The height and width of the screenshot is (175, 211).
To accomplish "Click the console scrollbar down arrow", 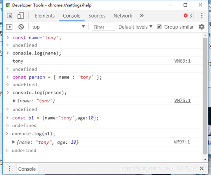I will pos(205,159).
